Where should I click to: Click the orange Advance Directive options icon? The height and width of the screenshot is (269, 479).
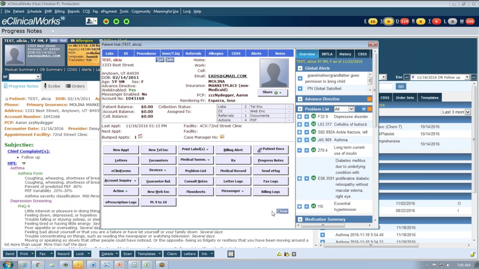pyautogui.click(x=369, y=99)
